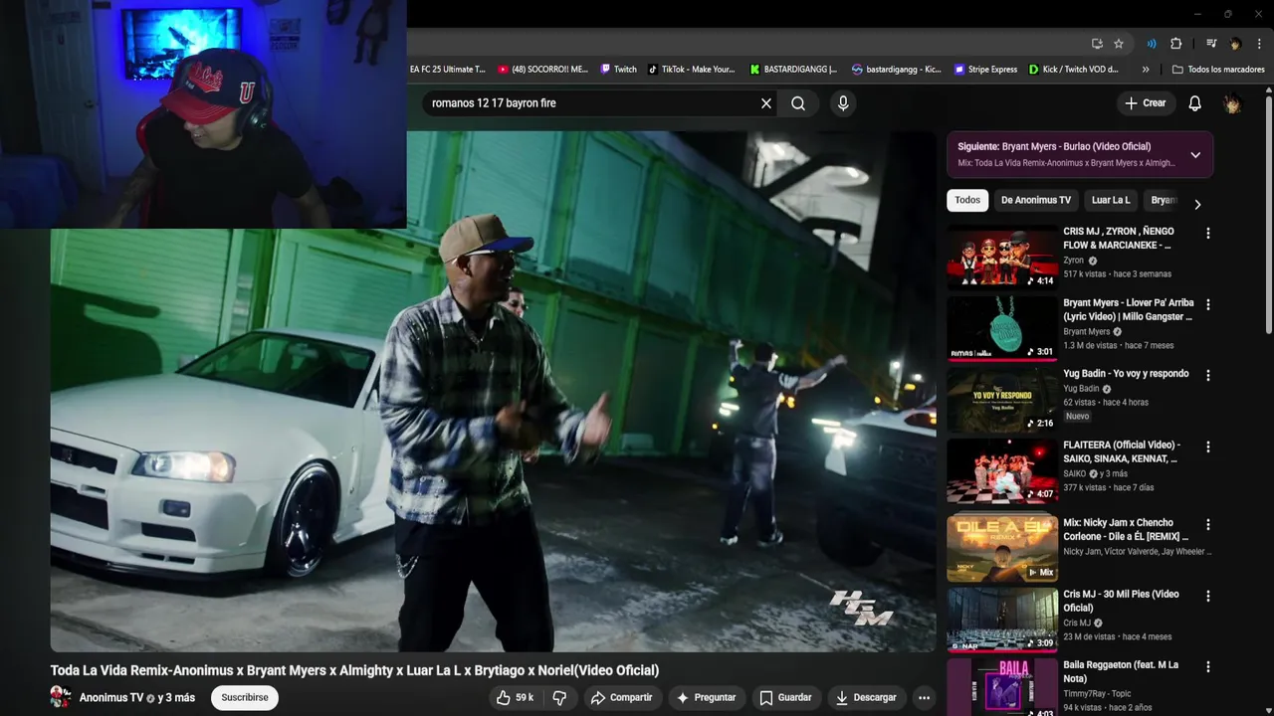Open options menu for FLAITEERA video
The image size is (1274, 716).
(1208, 447)
